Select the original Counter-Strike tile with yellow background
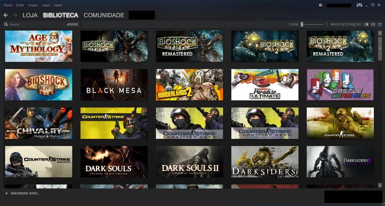The height and width of the screenshot is (206, 385). point(114,123)
